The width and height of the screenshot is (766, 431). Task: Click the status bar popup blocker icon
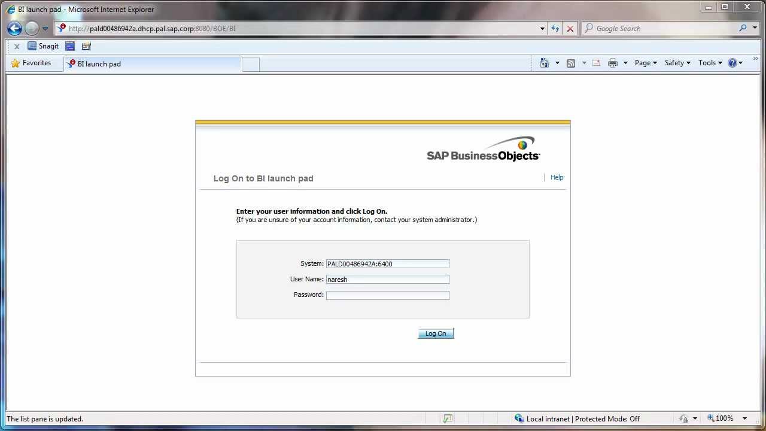pos(448,418)
